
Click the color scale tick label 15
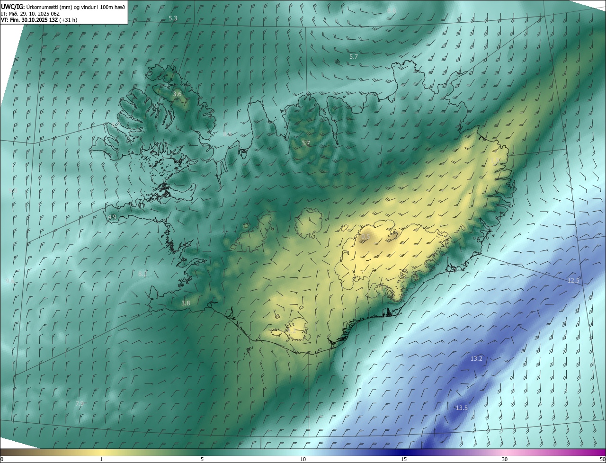coord(404,459)
